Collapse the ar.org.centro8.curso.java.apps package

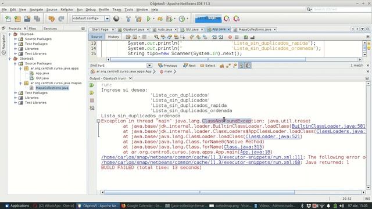[x=20, y=69]
